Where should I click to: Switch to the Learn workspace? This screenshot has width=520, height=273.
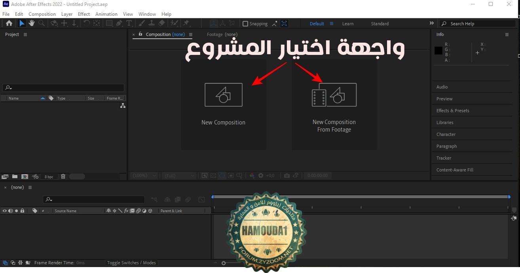tap(348, 24)
